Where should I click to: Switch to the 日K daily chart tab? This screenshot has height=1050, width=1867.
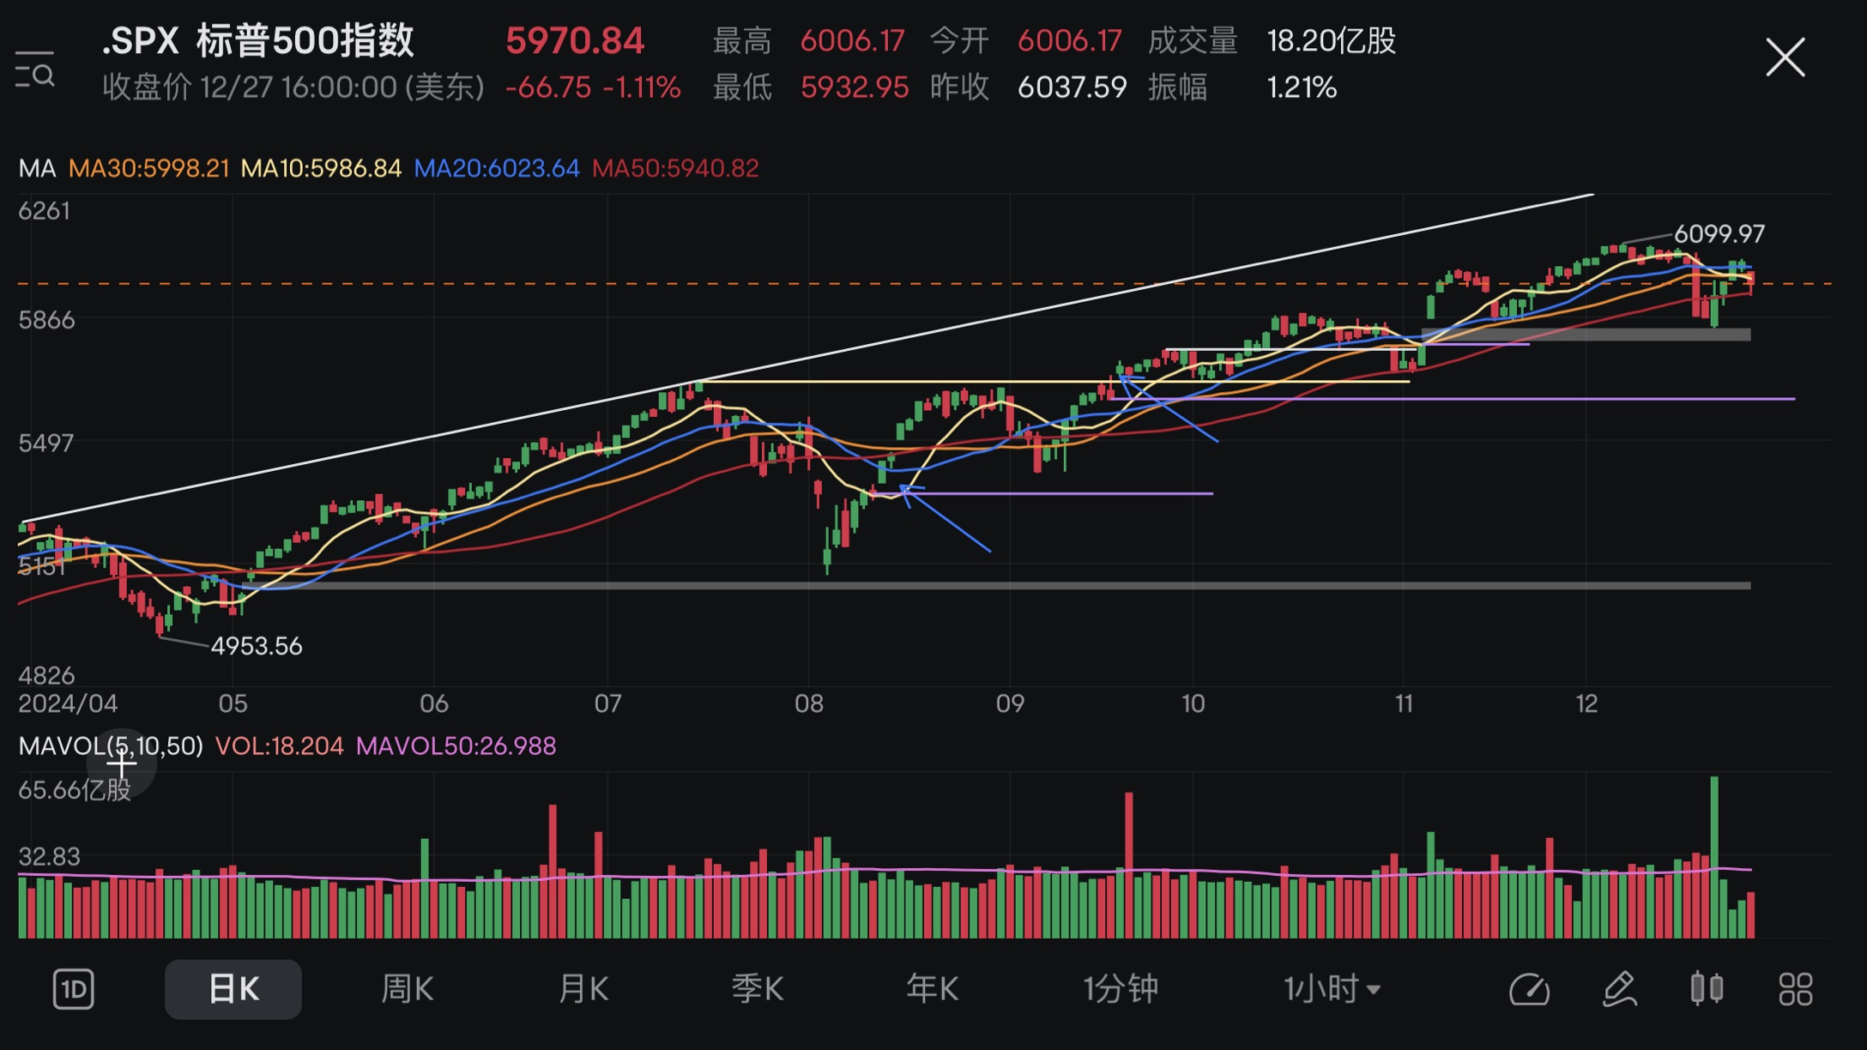click(x=233, y=989)
